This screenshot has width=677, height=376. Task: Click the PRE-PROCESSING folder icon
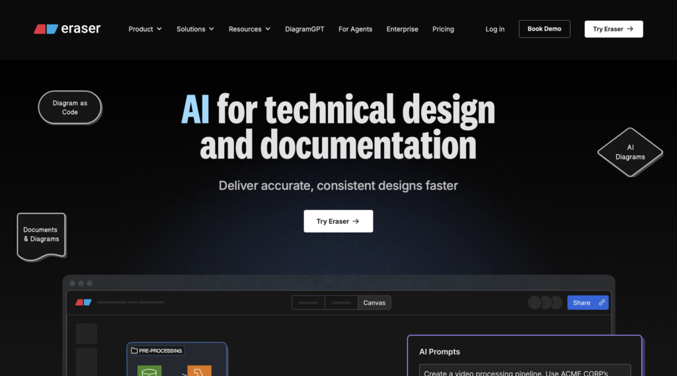coord(134,350)
